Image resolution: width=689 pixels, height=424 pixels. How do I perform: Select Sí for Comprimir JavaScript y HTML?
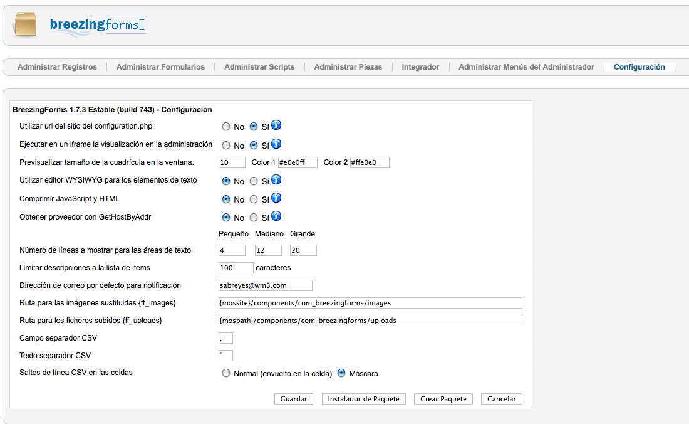(x=254, y=199)
